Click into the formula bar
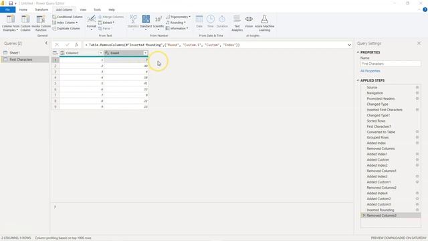This screenshot has height=241, width=428. 214,45
